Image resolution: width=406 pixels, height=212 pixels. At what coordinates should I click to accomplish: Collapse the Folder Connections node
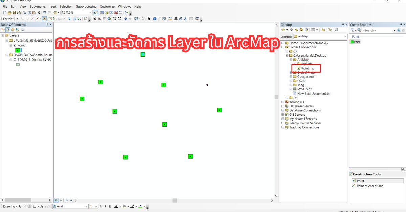tap(283, 47)
